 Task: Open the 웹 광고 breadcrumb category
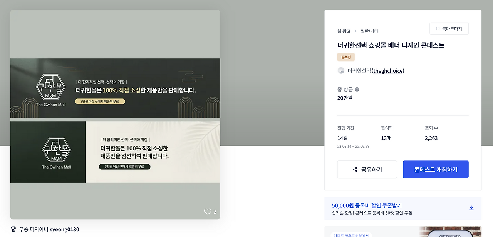coord(345,31)
